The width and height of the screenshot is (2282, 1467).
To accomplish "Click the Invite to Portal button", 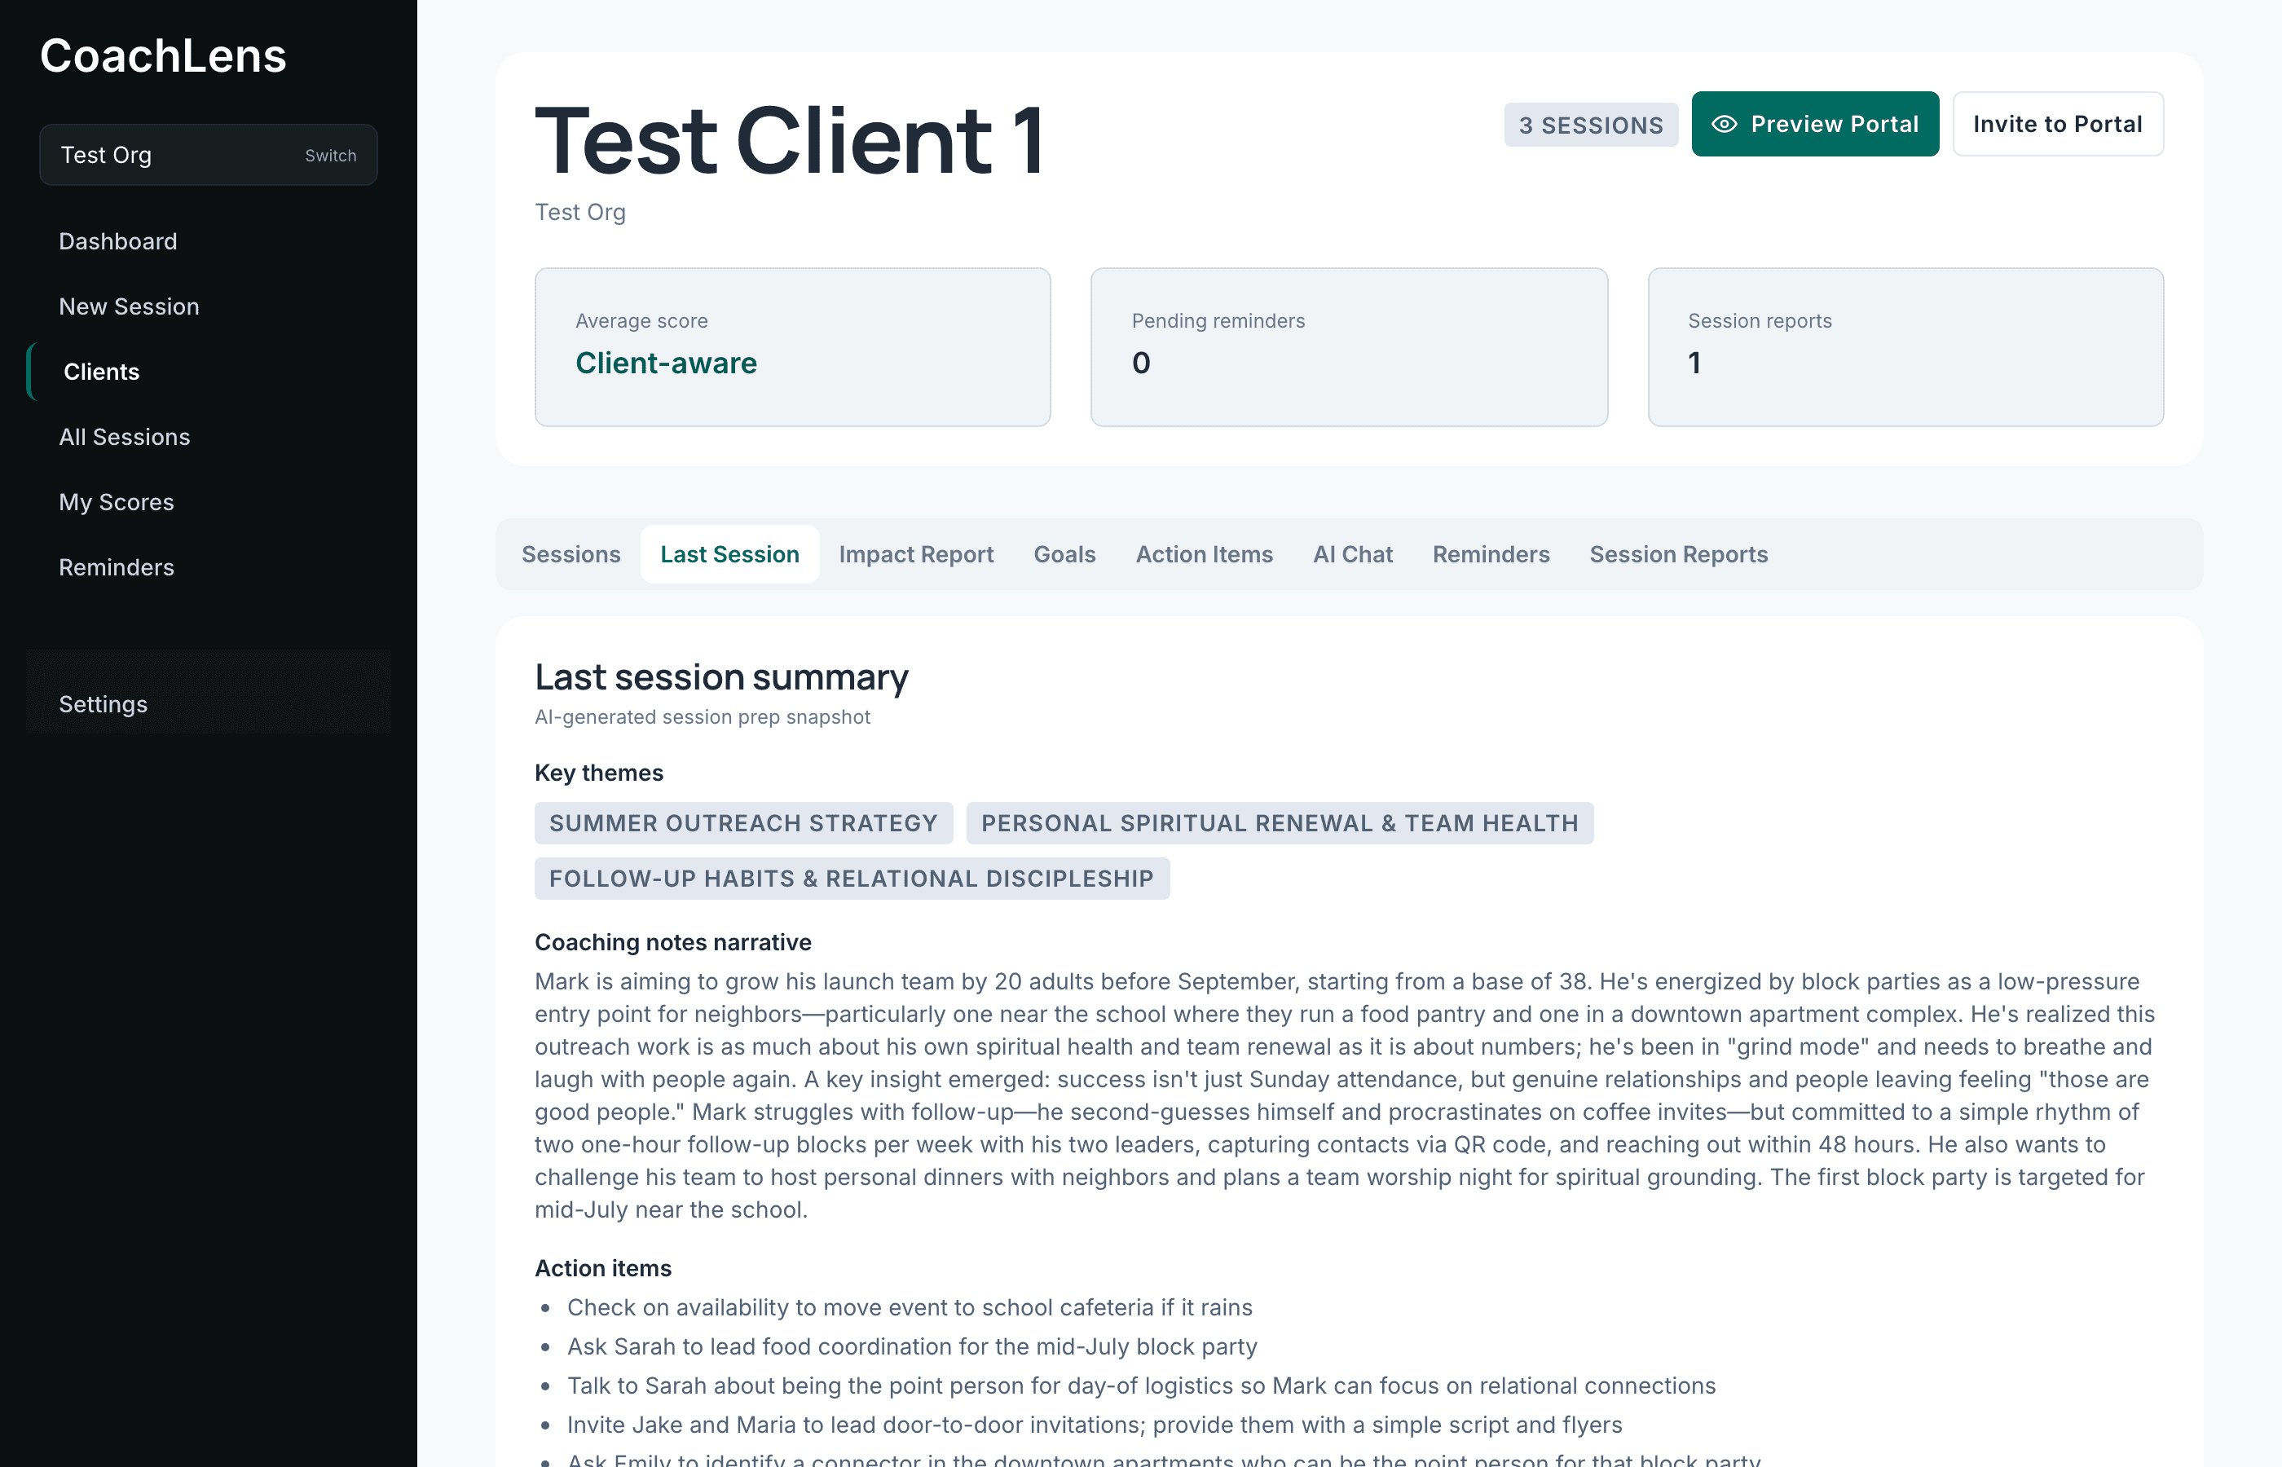I will coord(2057,124).
